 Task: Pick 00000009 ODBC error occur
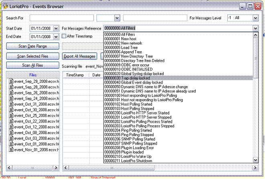click(178, 65)
